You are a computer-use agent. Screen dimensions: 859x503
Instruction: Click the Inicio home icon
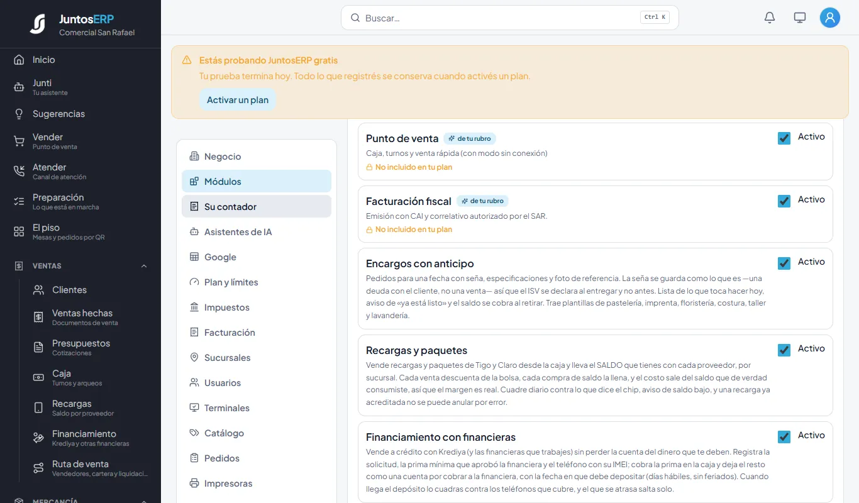(19, 60)
